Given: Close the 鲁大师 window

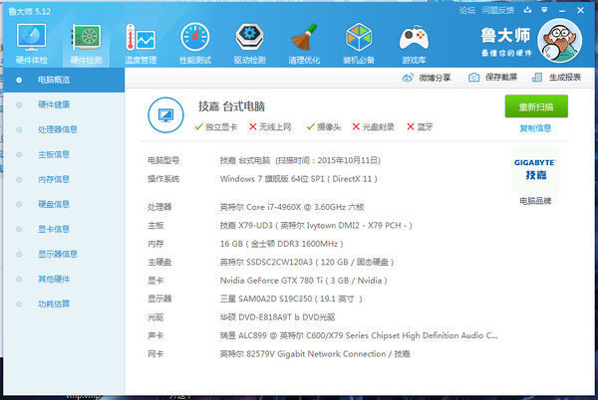Looking at the screenshot, I should click(580, 10).
